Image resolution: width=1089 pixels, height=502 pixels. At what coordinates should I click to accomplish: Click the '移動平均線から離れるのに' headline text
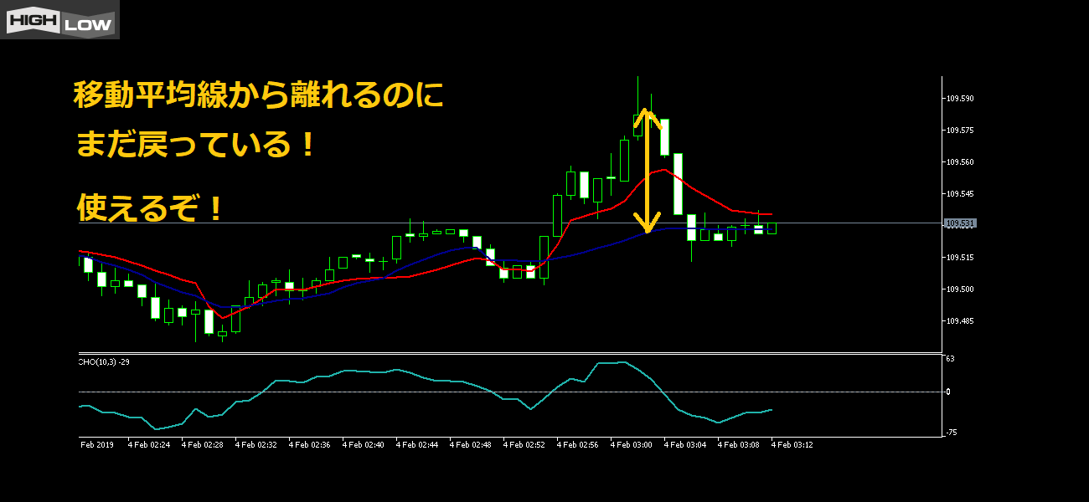(258, 95)
